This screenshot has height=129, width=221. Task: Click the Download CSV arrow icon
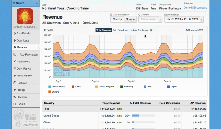(x=187, y=30)
